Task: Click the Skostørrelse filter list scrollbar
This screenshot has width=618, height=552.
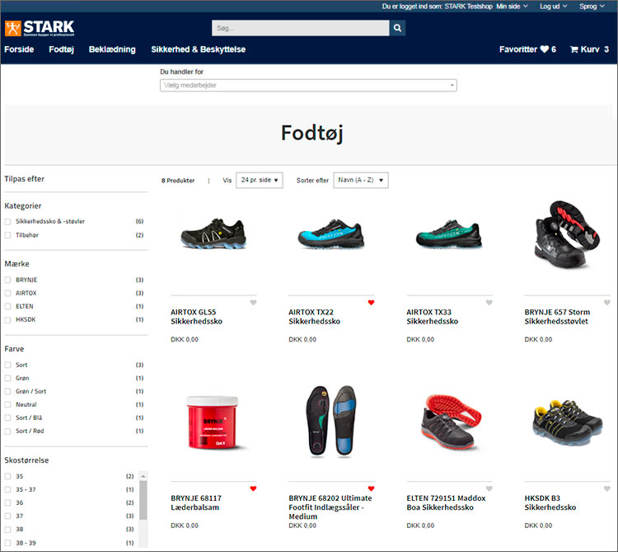Action: pyautogui.click(x=143, y=503)
